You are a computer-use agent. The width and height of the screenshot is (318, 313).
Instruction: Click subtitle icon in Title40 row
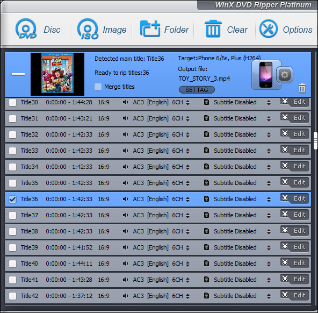coord(206,264)
